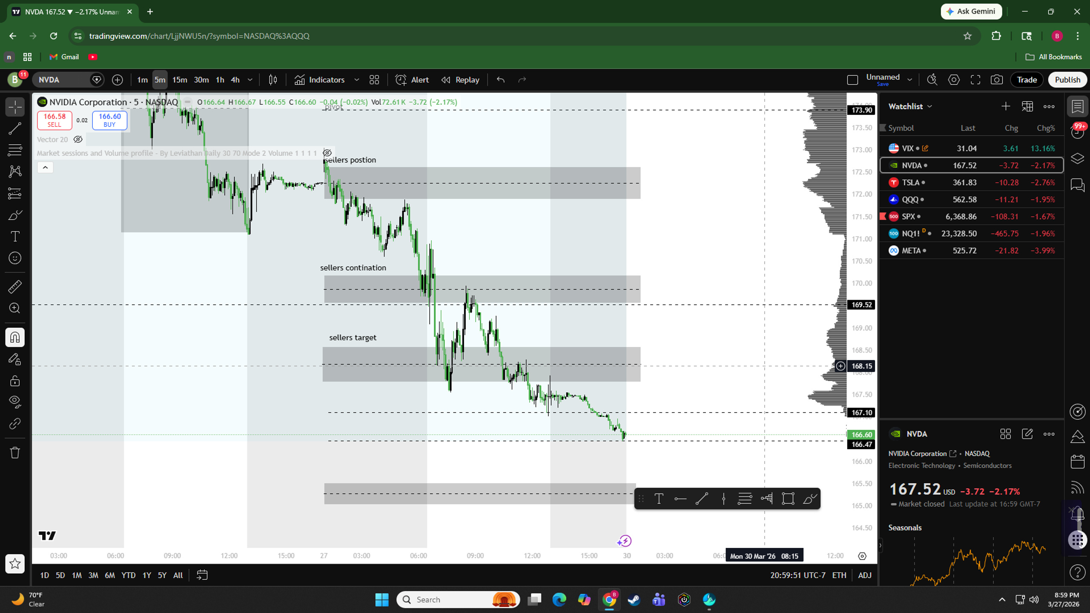
Task: Open forecasting and measurement tools
Action: pos(15,193)
